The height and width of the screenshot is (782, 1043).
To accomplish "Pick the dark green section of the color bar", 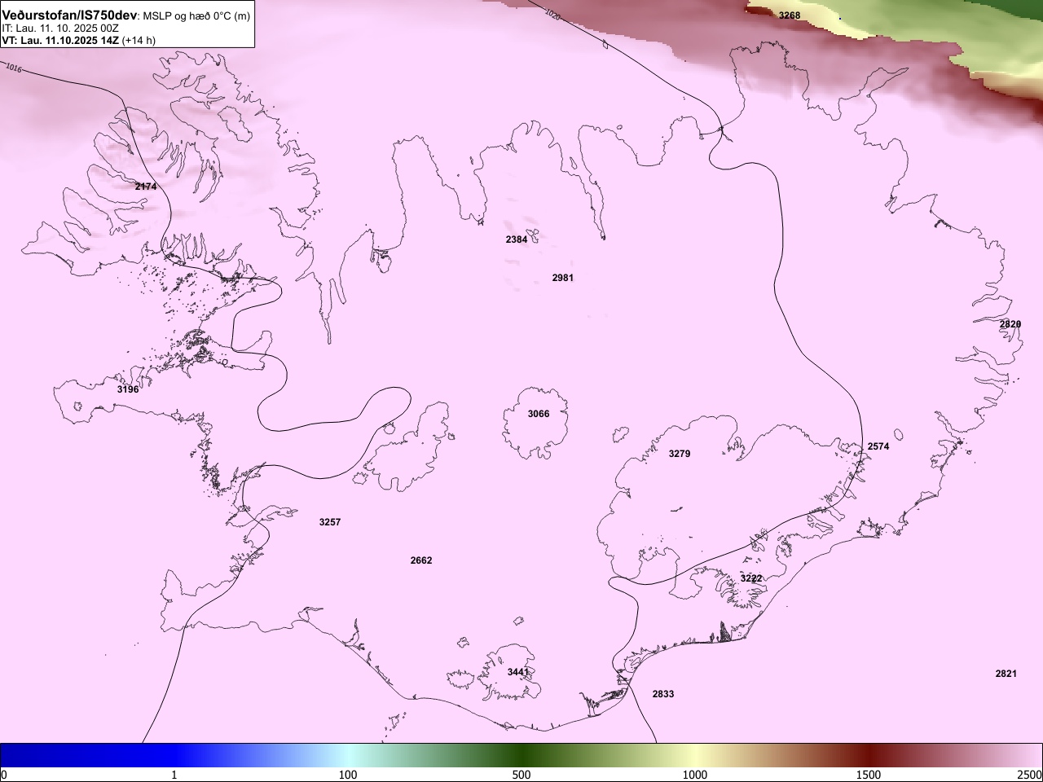I will click(521, 755).
